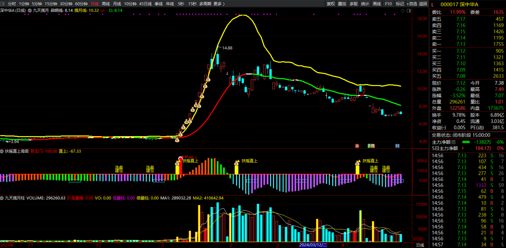Click the 14:57 last tick row
Image resolution: width=506 pixels, height=248 pixels.
[x=468, y=245]
